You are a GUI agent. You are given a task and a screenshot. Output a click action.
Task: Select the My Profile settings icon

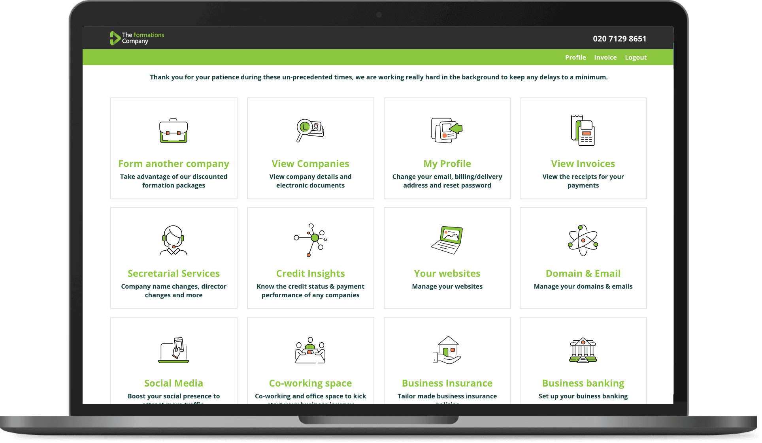point(447,131)
